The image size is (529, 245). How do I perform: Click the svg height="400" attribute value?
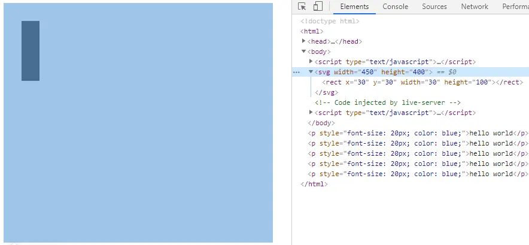(x=418, y=72)
